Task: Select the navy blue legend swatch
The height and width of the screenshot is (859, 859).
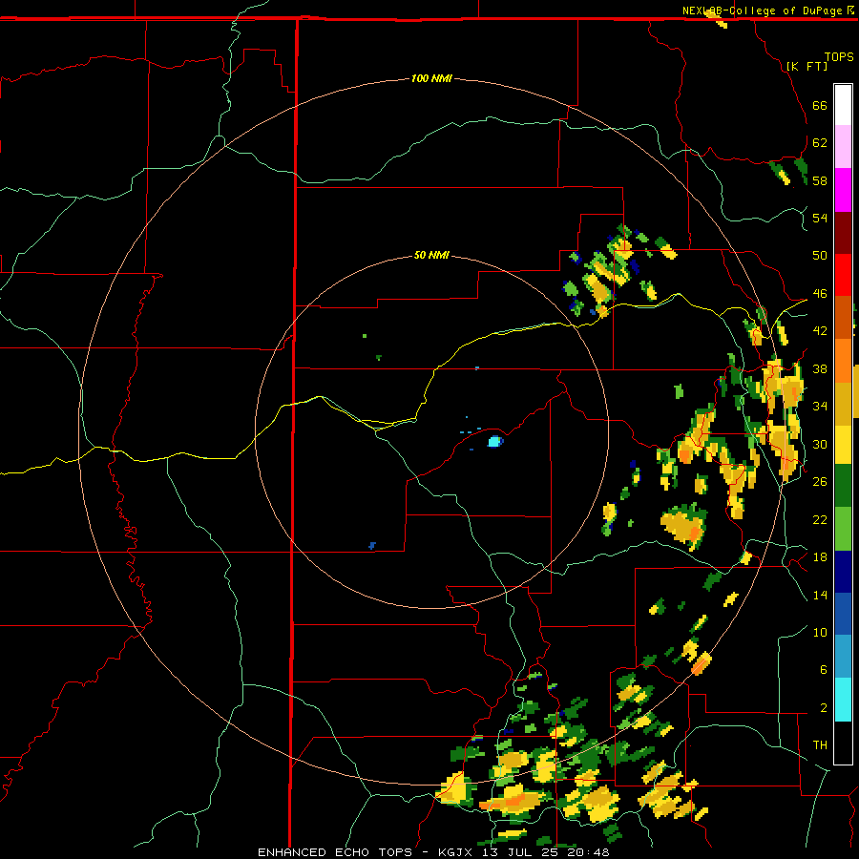Action: (843, 572)
